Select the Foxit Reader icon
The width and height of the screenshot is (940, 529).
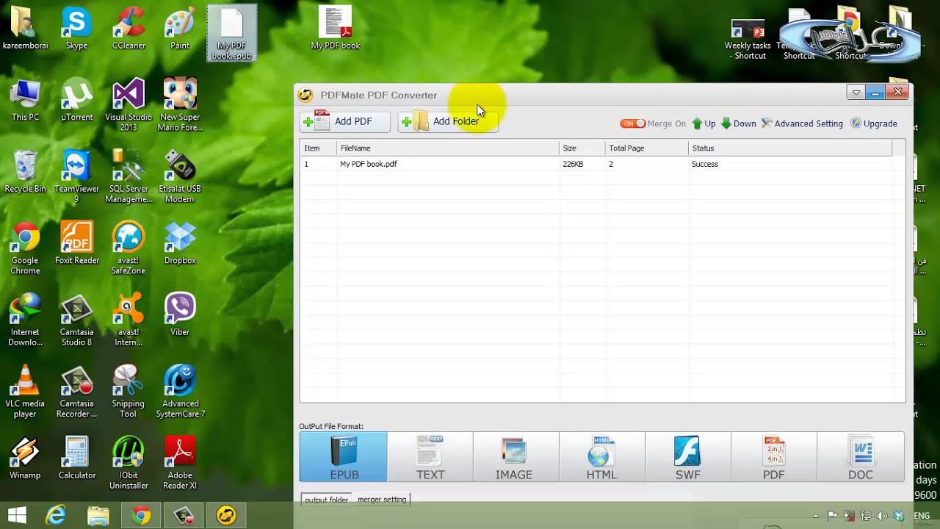tap(76, 244)
